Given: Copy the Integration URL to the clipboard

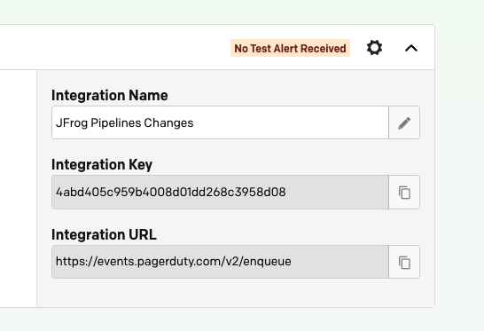Looking at the screenshot, I should (404, 262).
